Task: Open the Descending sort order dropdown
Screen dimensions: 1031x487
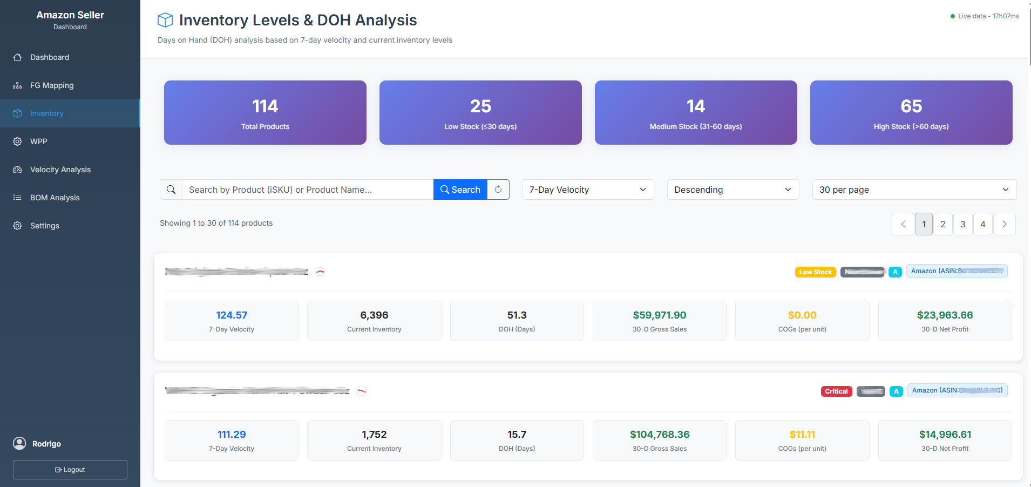Action: [732, 190]
